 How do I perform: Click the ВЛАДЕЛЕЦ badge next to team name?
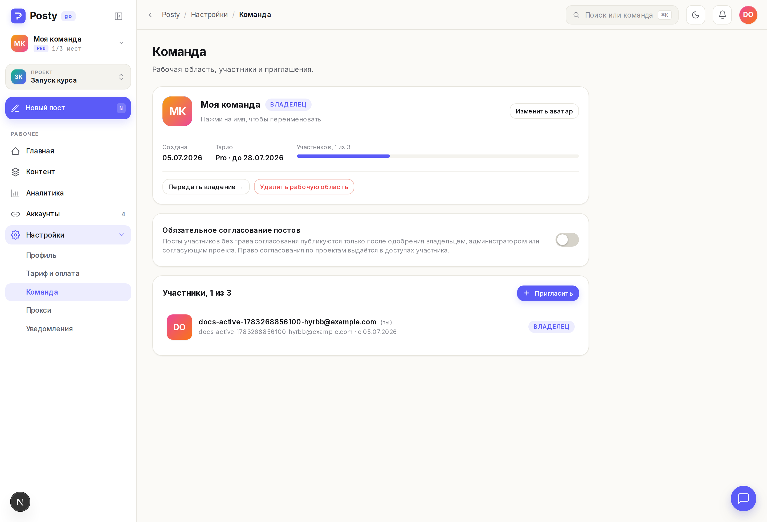click(x=288, y=105)
